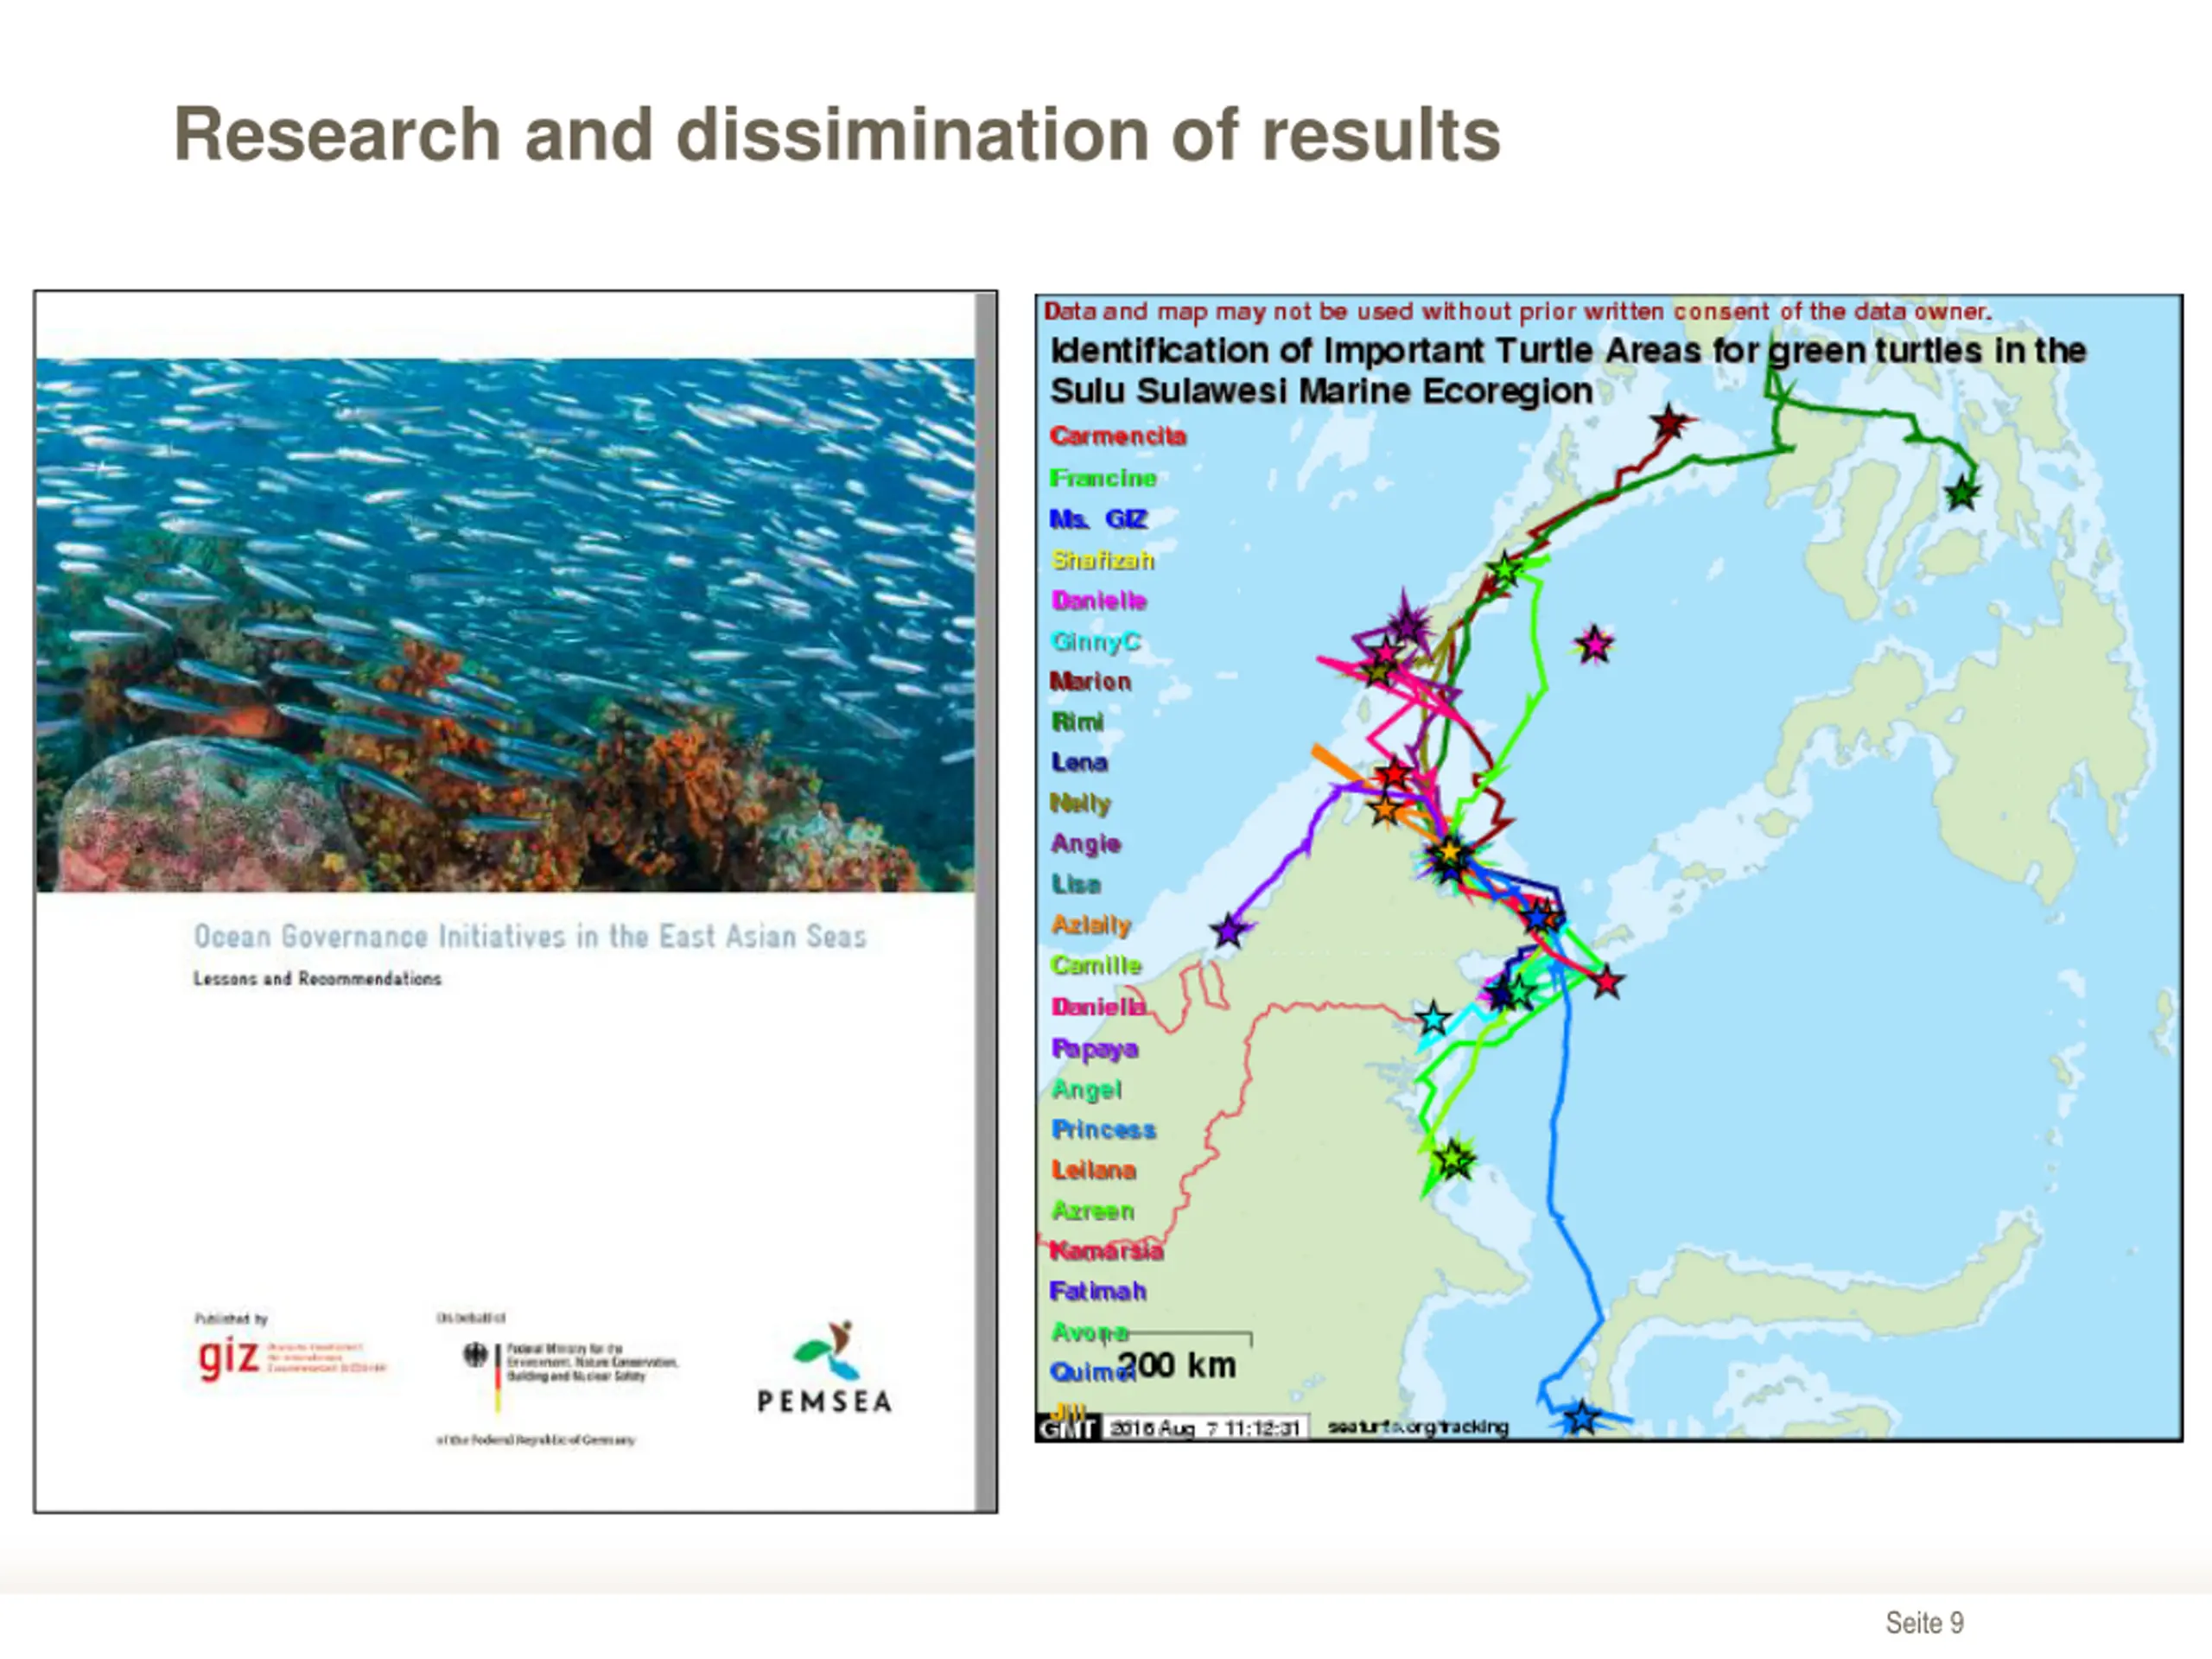Select 'Azielly' in the map legend
2212x1659 pixels.
(1091, 925)
